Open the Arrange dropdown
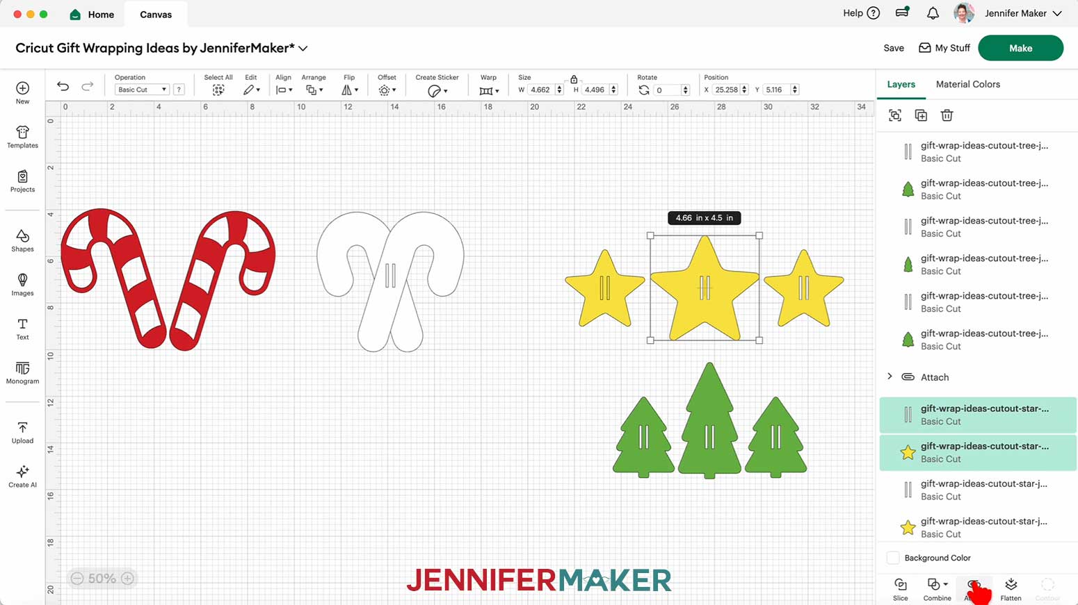Image resolution: width=1078 pixels, height=605 pixels. (314, 90)
